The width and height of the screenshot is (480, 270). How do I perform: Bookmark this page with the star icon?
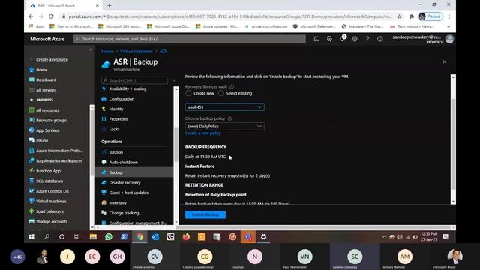399,16
